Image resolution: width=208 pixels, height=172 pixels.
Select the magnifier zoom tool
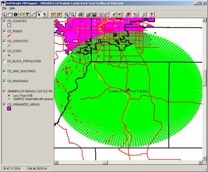point(4,14)
